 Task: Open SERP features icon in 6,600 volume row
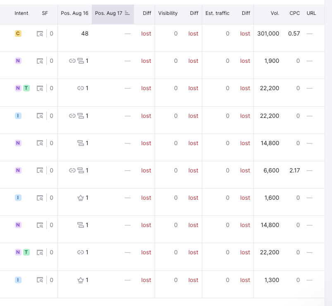[x=40, y=170]
